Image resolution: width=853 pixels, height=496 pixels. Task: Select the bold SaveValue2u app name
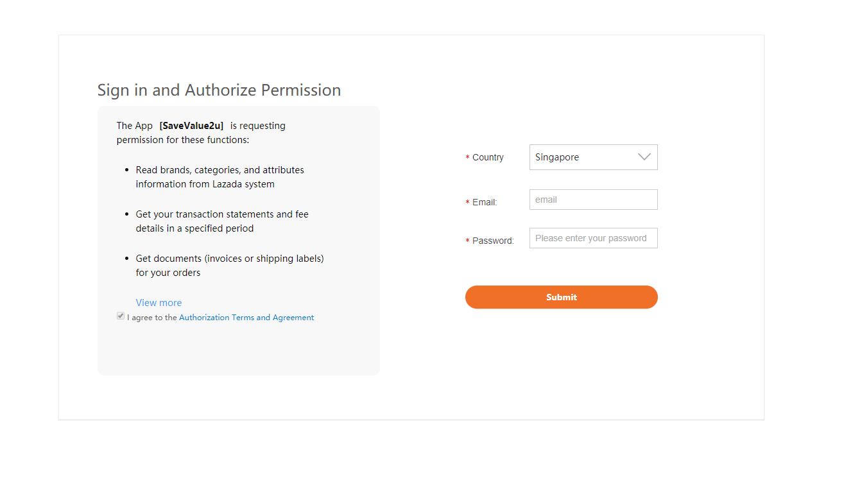pyautogui.click(x=191, y=126)
